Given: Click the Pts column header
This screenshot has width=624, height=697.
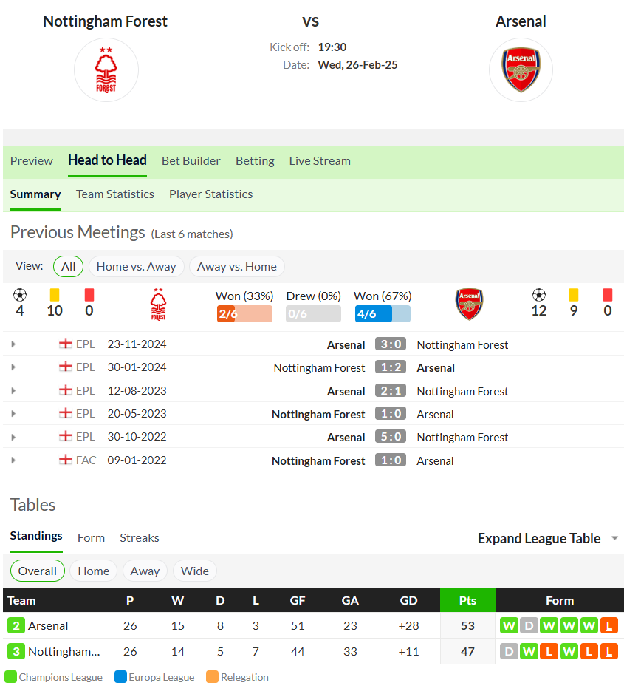Looking at the screenshot, I should (467, 600).
